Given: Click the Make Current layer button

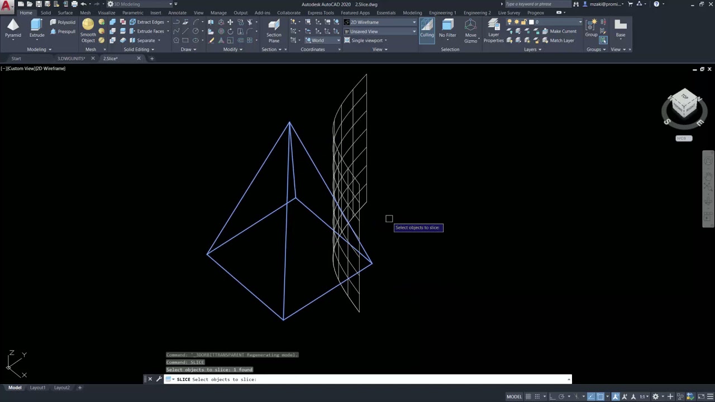Looking at the screenshot, I should point(559,31).
